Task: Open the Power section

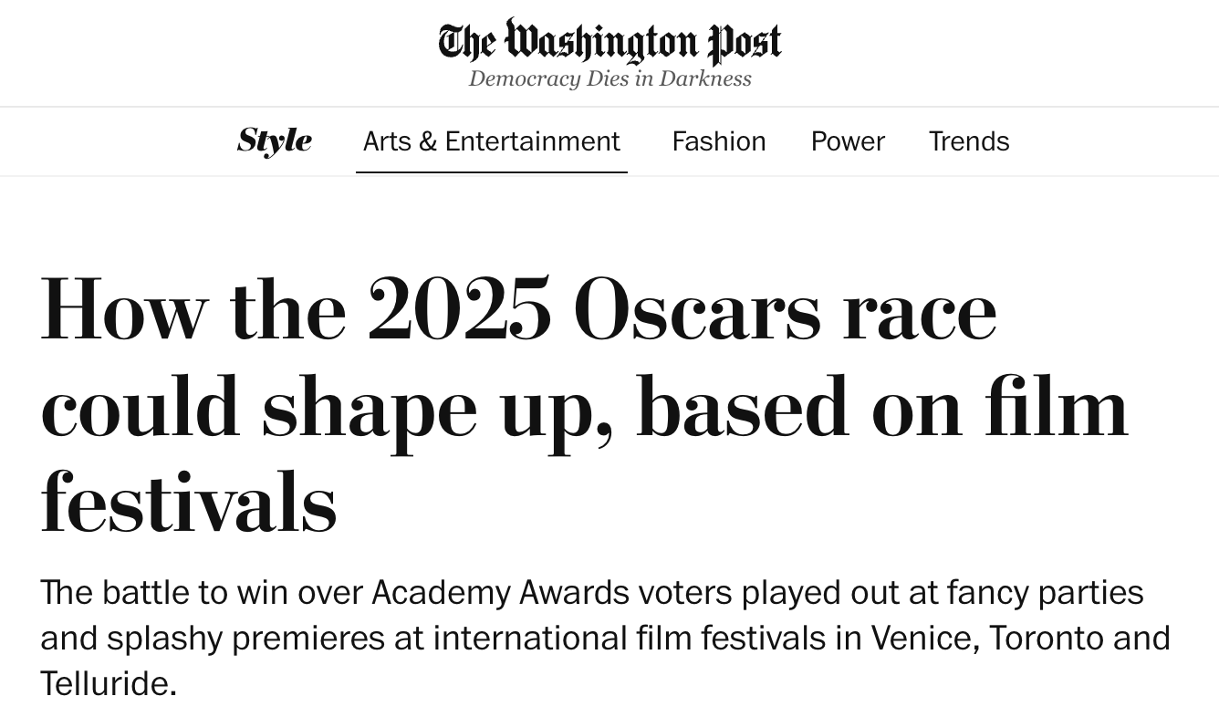Action: tap(848, 141)
